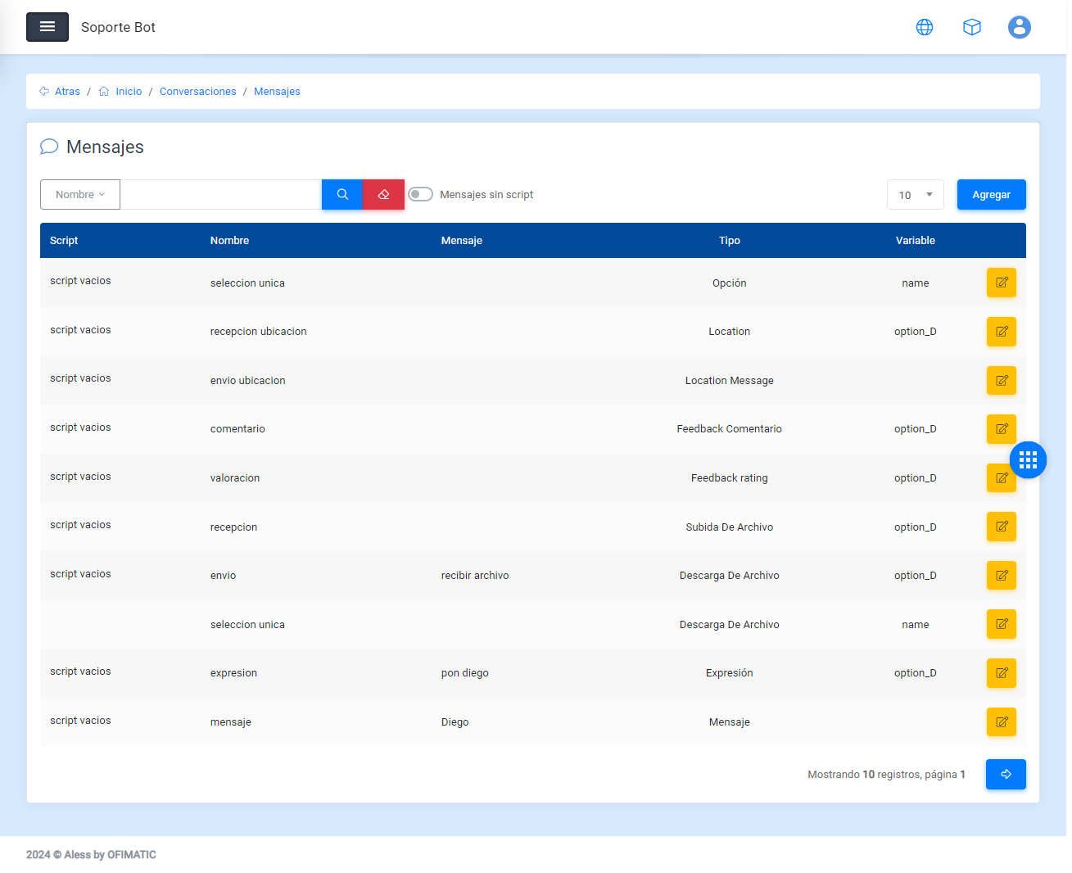This screenshot has height=873, width=1072.
Task: Open the hamburger navigation menu
Action: [47, 27]
